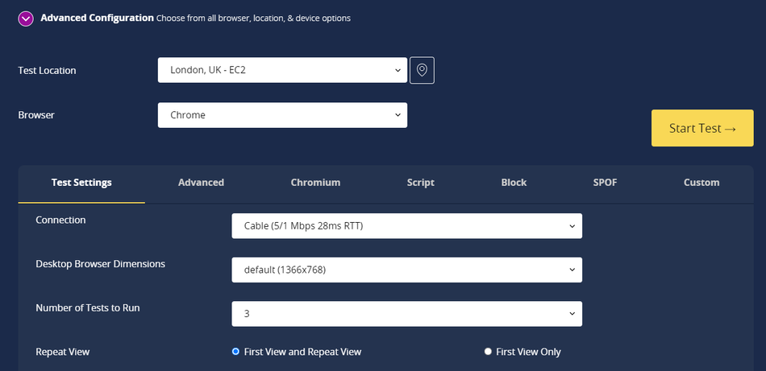Viewport: 766px width, 371px height.
Task: Open Desktop Browser Dimensions dropdown
Action: point(406,270)
